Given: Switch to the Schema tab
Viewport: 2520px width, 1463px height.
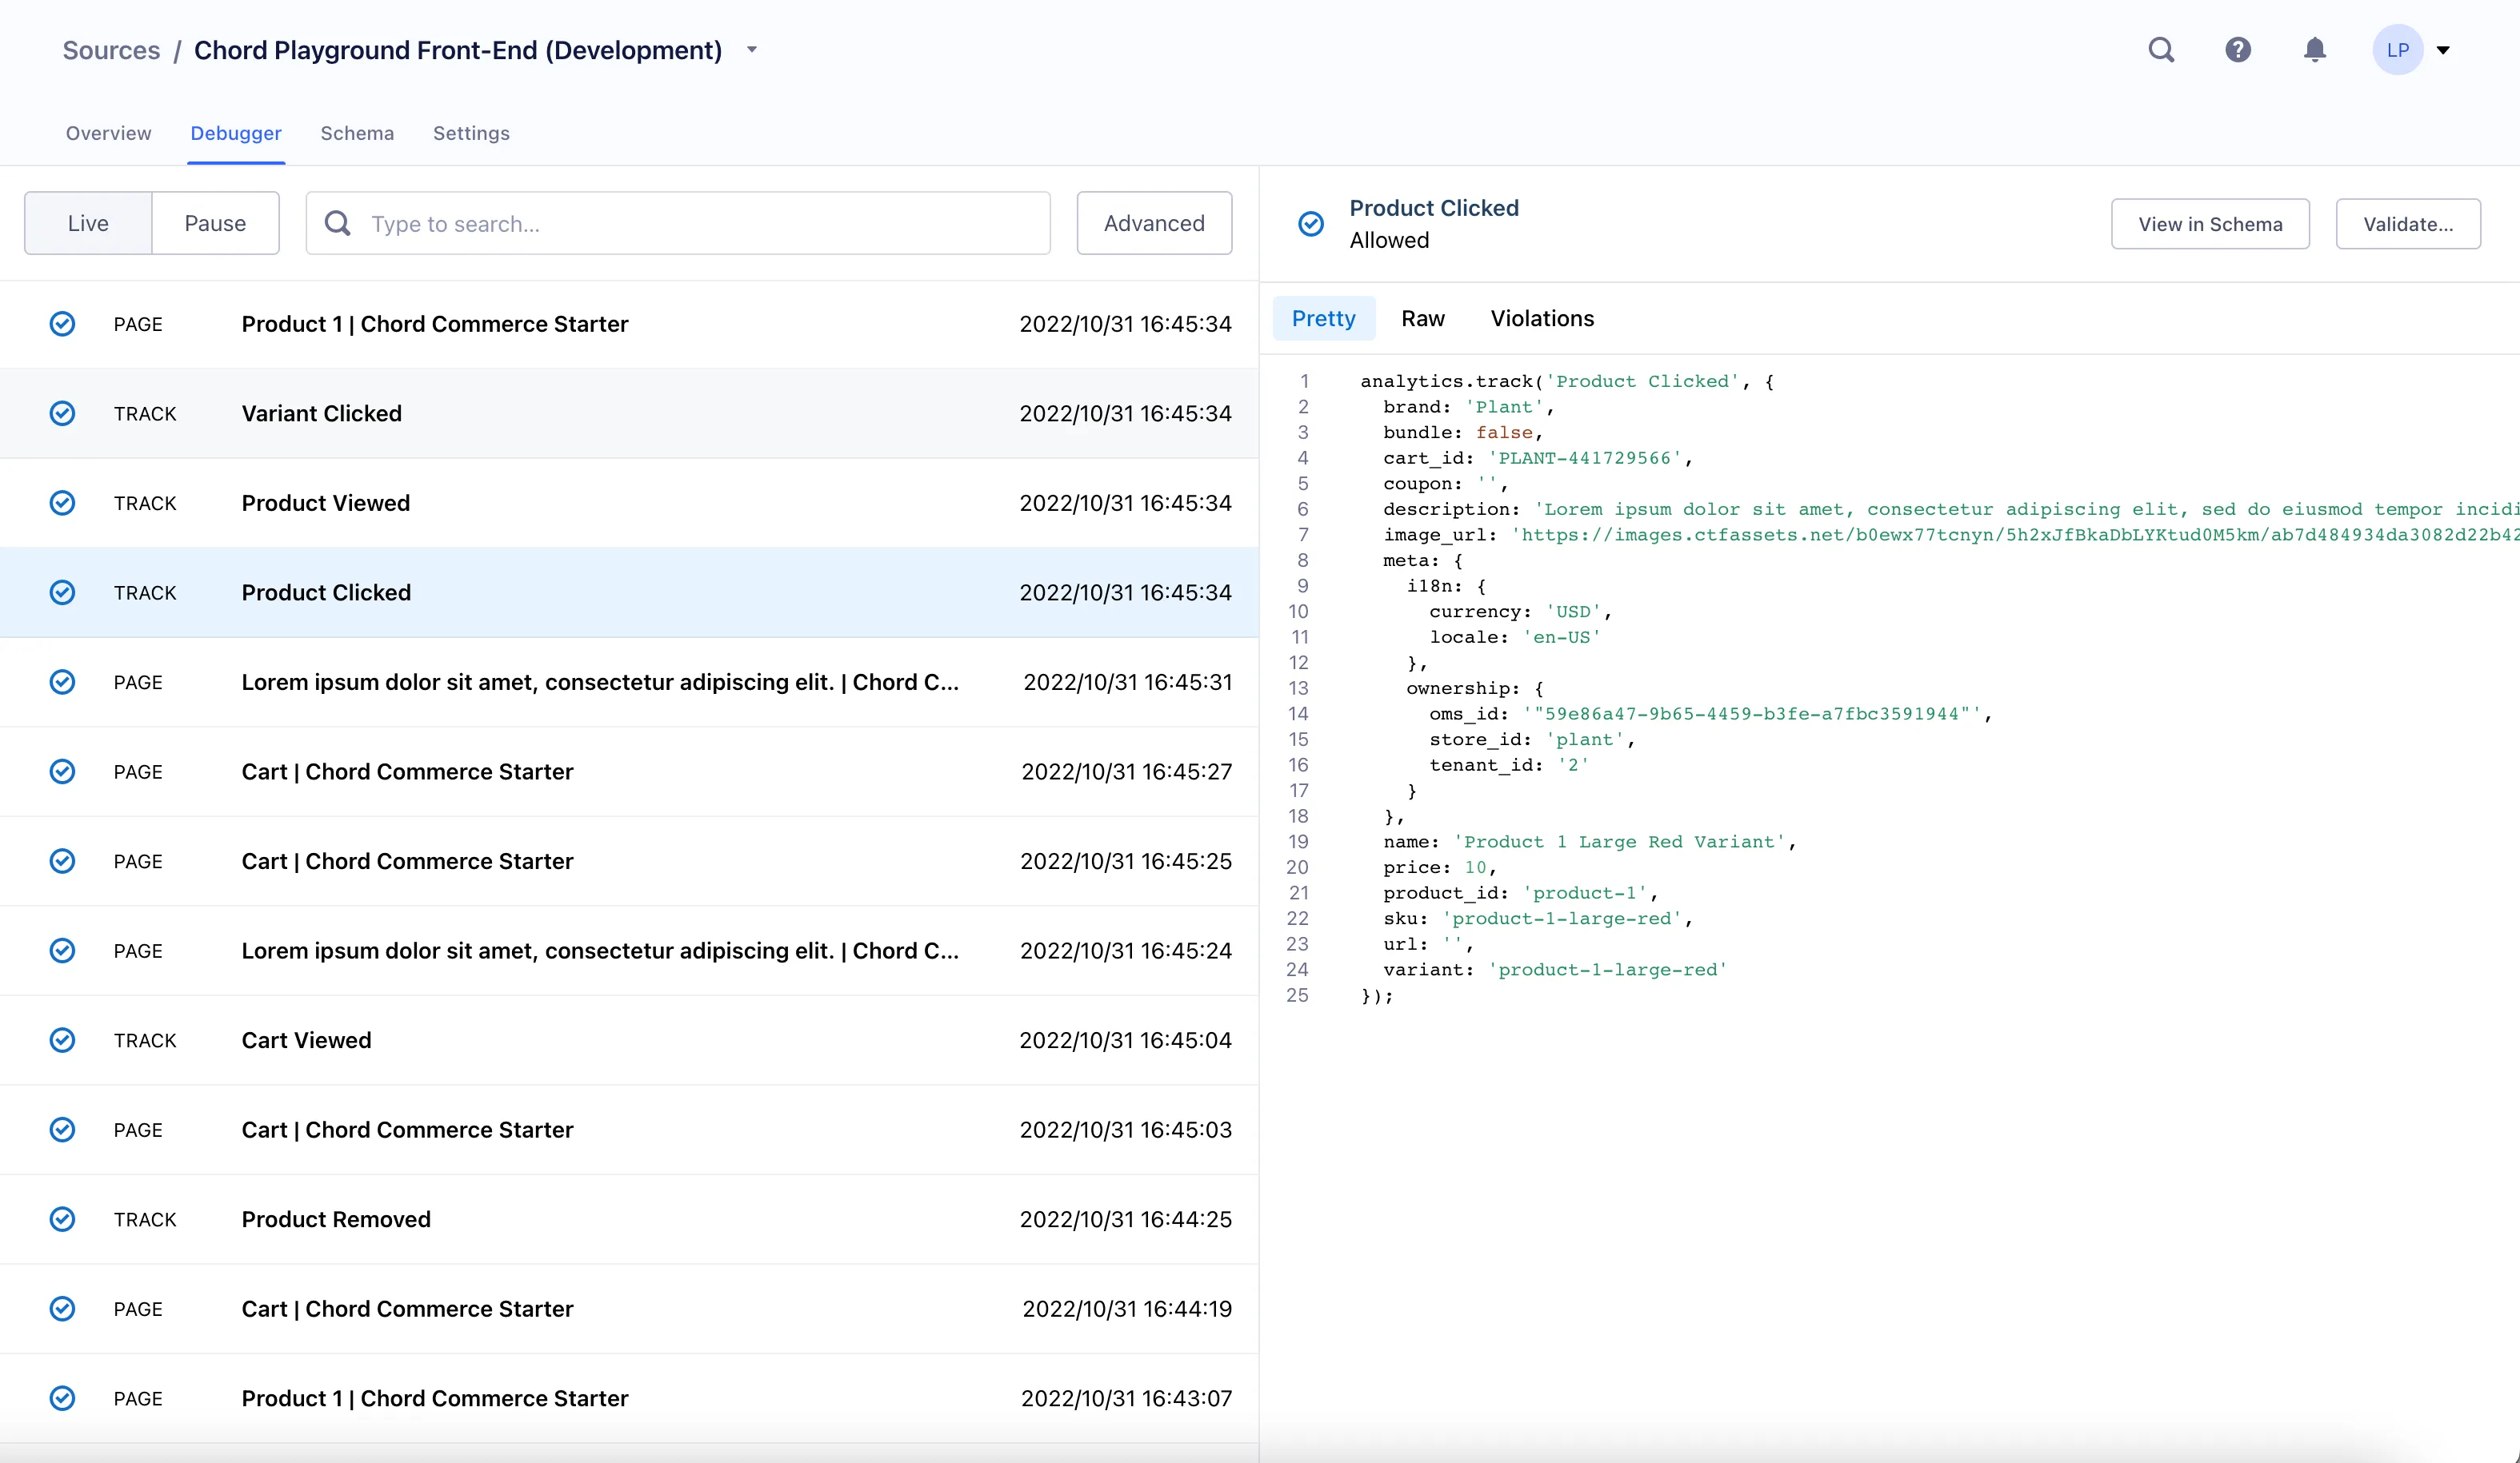Looking at the screenshot, I should [x=357, y=133].
